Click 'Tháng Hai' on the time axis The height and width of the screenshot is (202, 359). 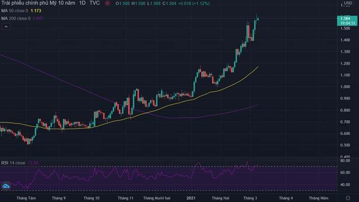click(x=220, y=198)
